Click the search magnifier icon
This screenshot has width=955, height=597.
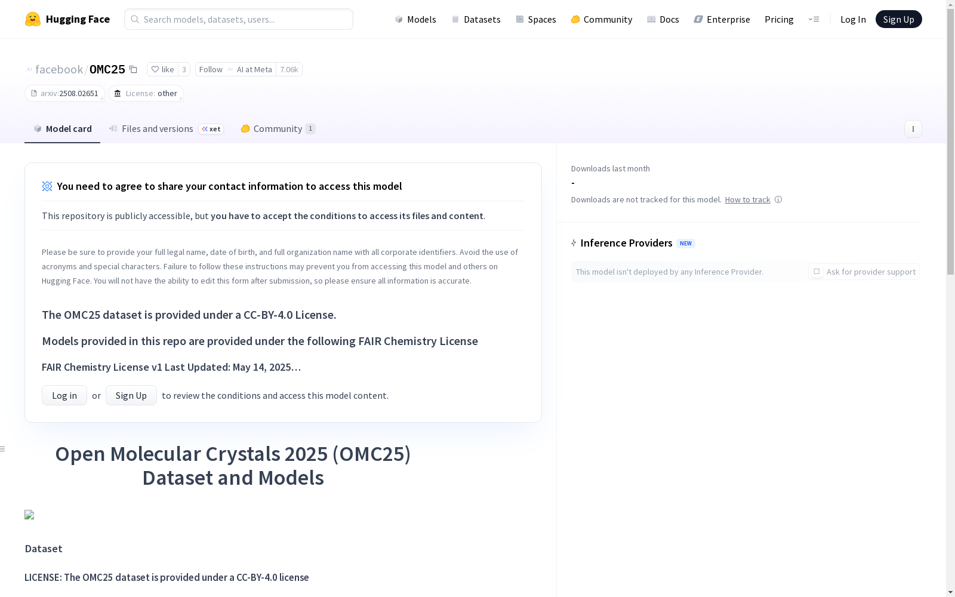click(135, 19)
